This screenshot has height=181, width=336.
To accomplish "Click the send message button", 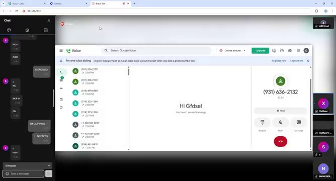I will (49, 173).
